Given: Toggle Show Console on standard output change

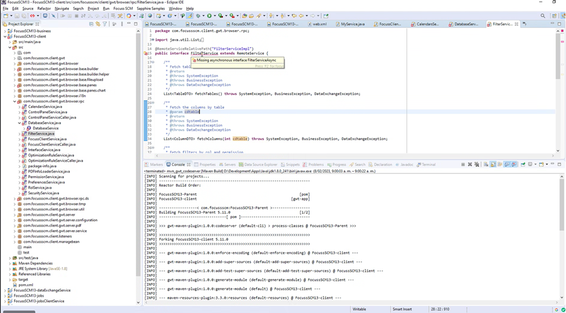Looking at the screenshot, I should (x=507, y=164).
